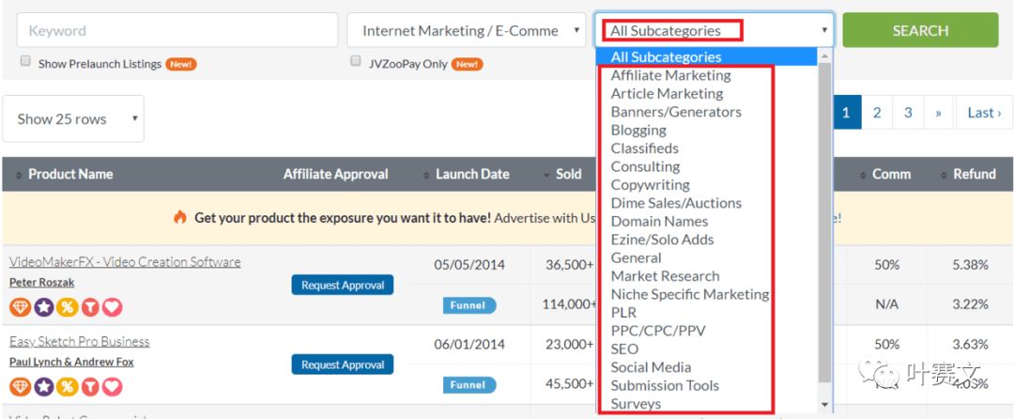This screenshot has width=1014, height=419.
Task: Request Approval for VideoMakerFX product
Action: coord(342,286)
